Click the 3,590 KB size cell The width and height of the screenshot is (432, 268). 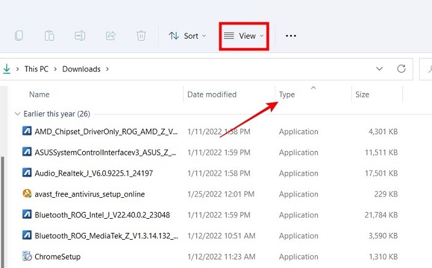tap(383, 236)
